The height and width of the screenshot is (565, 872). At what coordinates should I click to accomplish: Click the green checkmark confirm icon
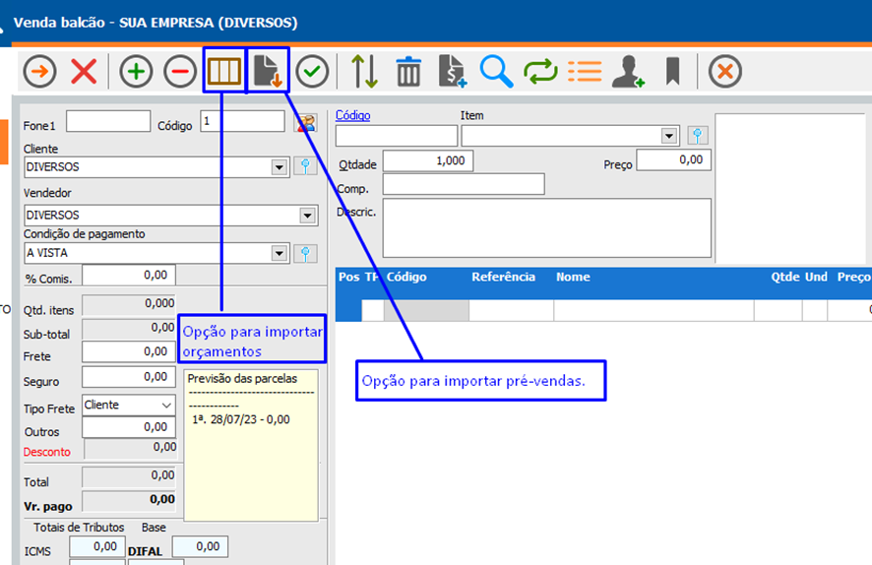pyautogui.click(x=313, y=71)
